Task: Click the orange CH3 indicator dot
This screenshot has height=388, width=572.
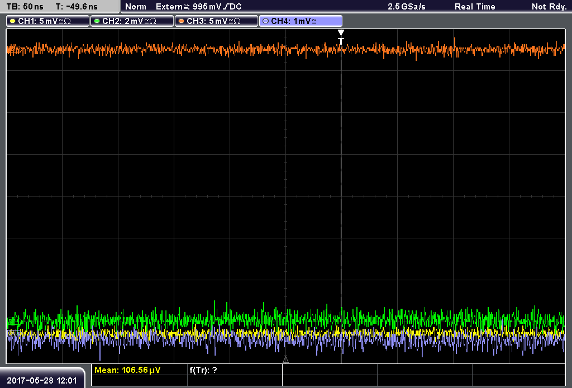Action: click(182, 21)
